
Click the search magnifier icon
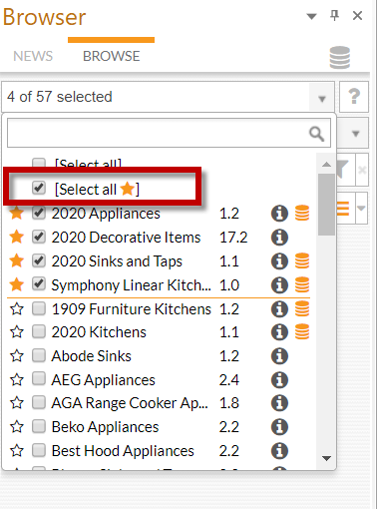(316, 134)
